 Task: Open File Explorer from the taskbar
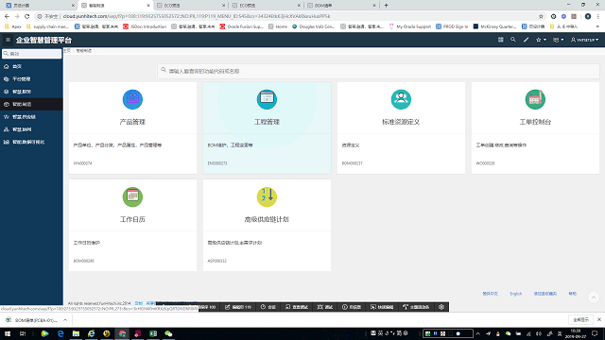(76, 333)
